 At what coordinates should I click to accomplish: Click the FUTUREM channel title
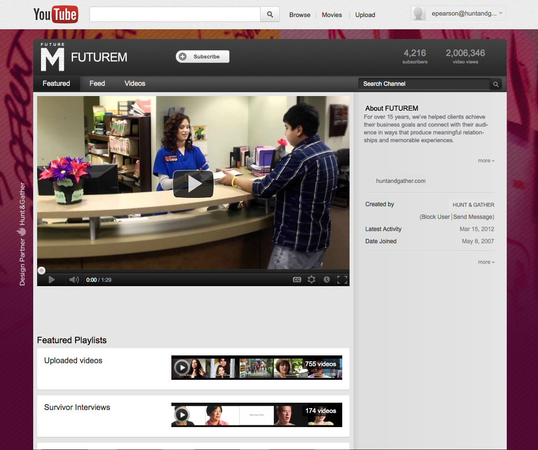click(99, 57)
